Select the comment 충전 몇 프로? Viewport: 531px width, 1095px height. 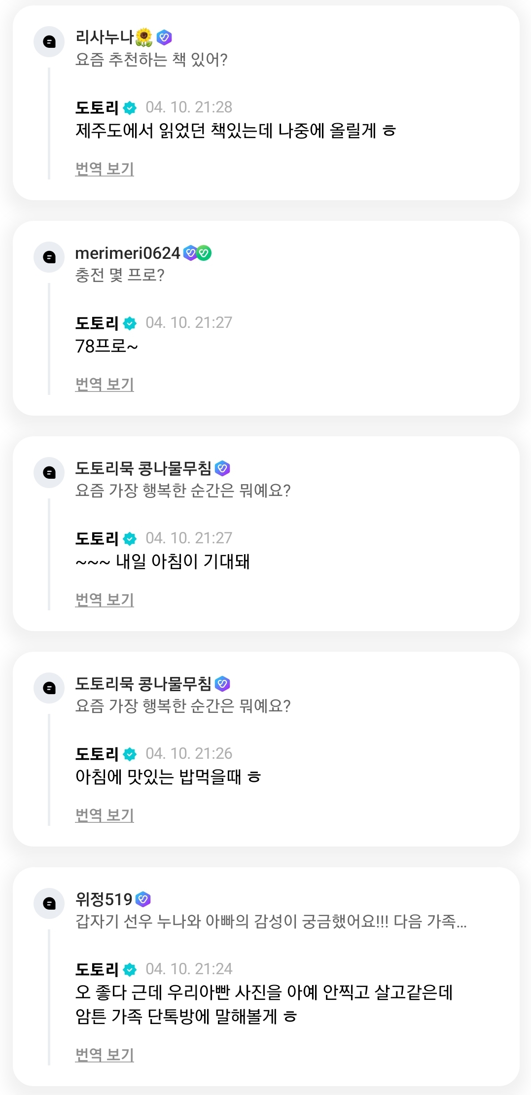coord(120,275)
